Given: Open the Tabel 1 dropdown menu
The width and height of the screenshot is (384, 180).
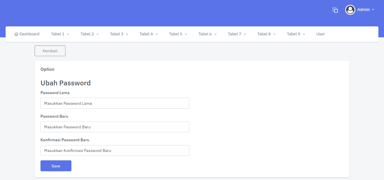Looking at the screenshot, I should [60, 34].
